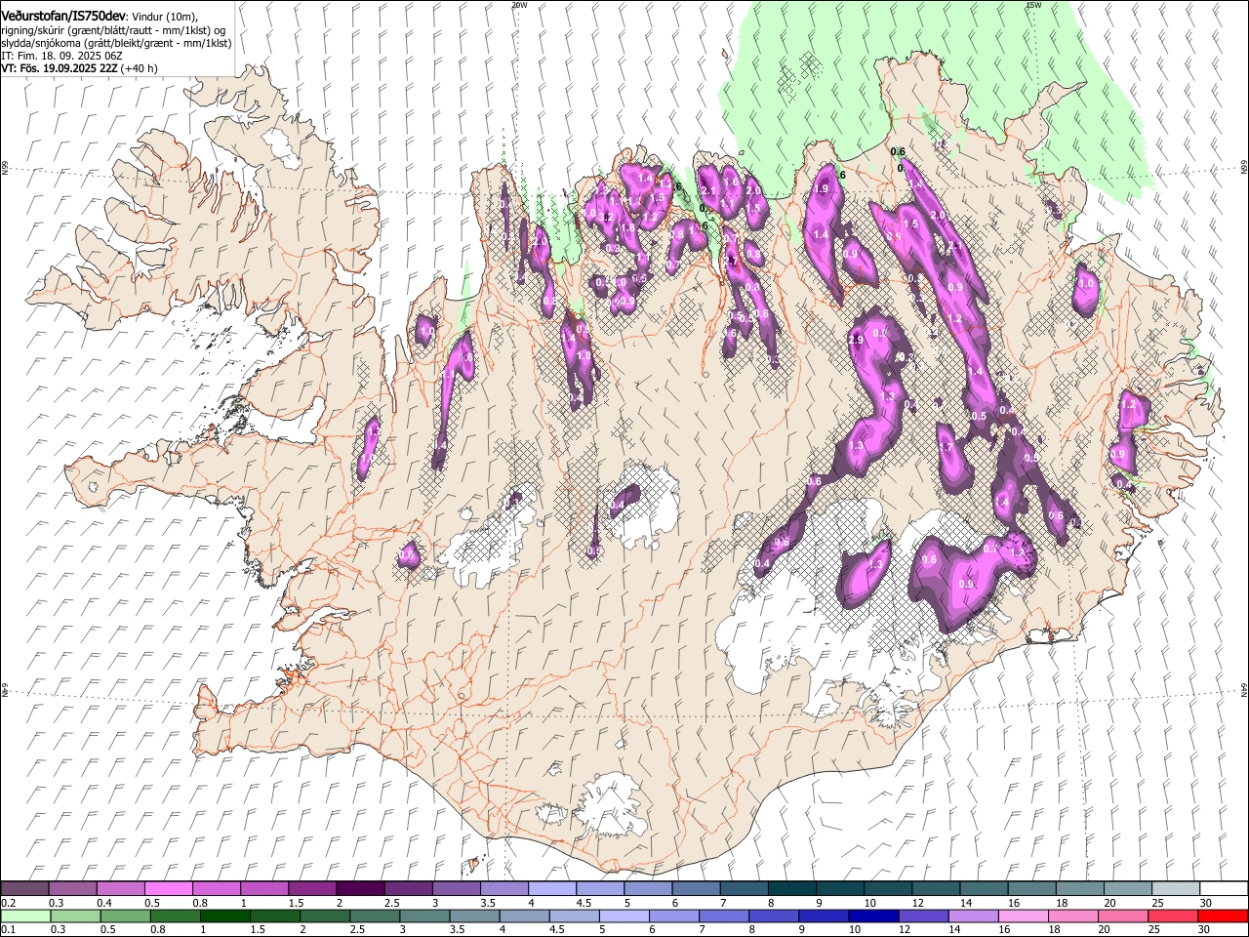
Task: Pick upper legend swatch between 2 and 2.5
Action: (360, 888)
